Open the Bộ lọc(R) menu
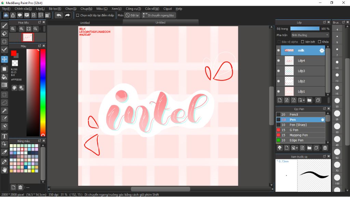Screen dimensions: 350x197 pos(55,9)
